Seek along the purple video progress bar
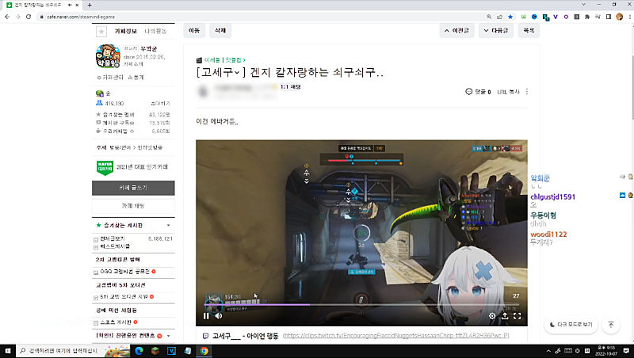The image size is (634, 358). pos(362,305)
